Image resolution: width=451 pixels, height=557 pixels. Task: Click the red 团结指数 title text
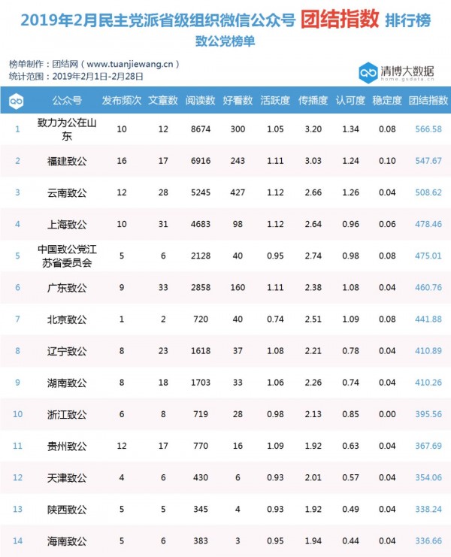click(340, 20)
